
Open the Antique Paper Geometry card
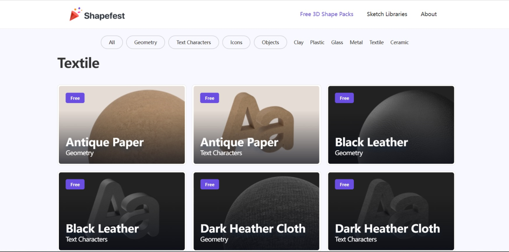click(122, 125)
